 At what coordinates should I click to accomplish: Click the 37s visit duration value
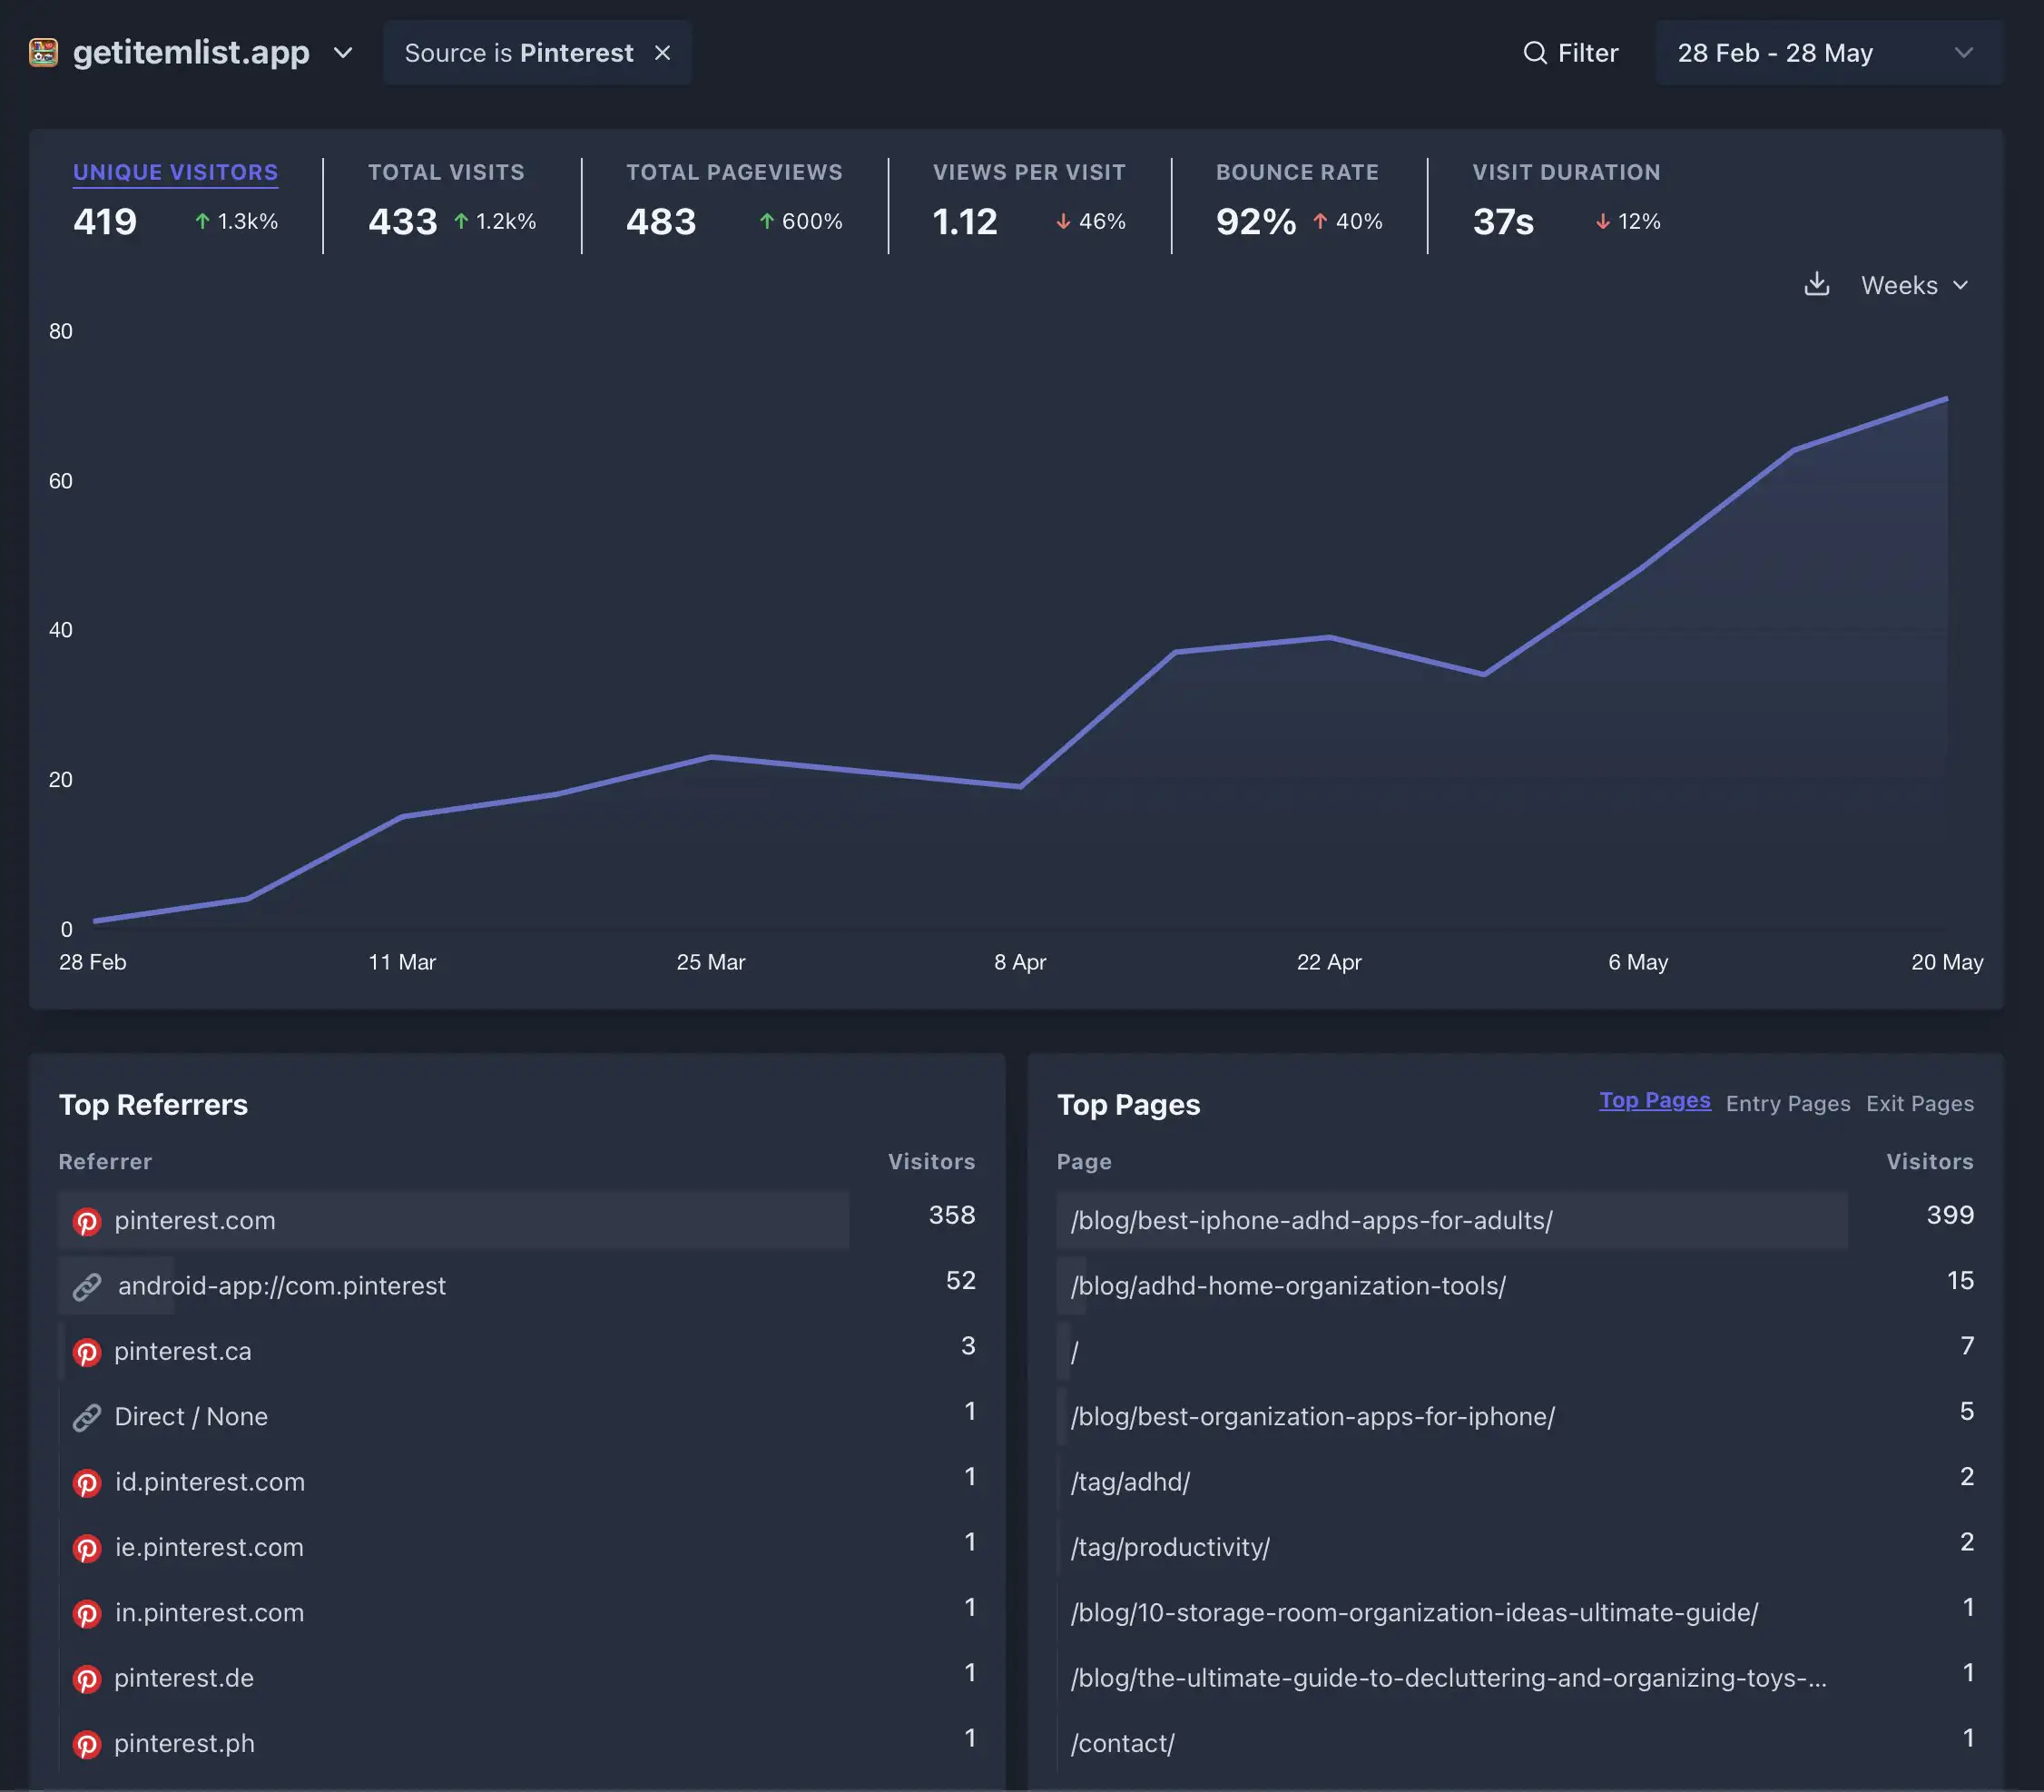coord(1503,221)
